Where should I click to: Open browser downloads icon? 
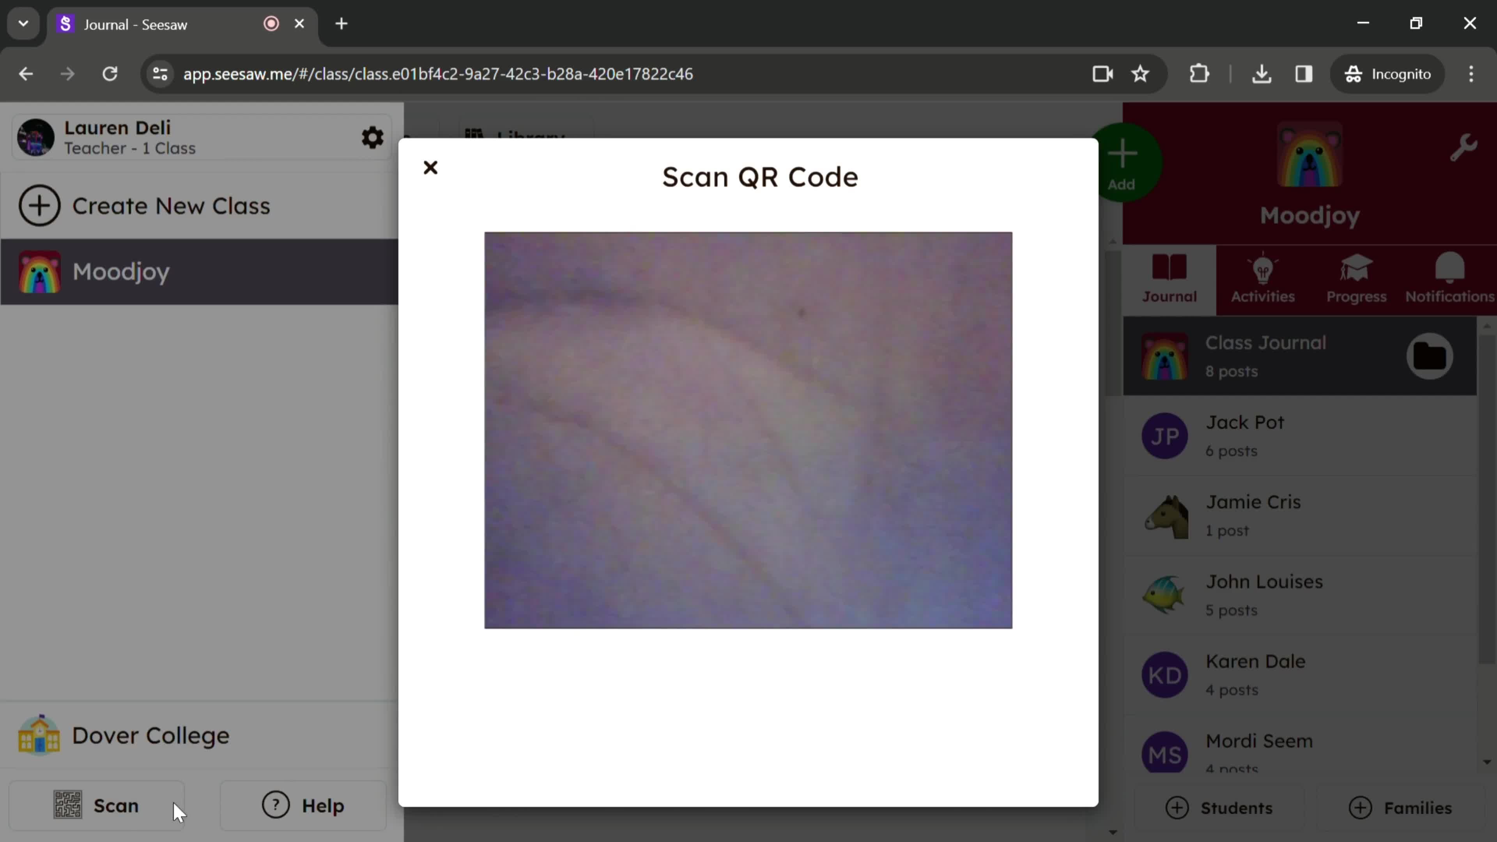click(x=1262, y=74)
